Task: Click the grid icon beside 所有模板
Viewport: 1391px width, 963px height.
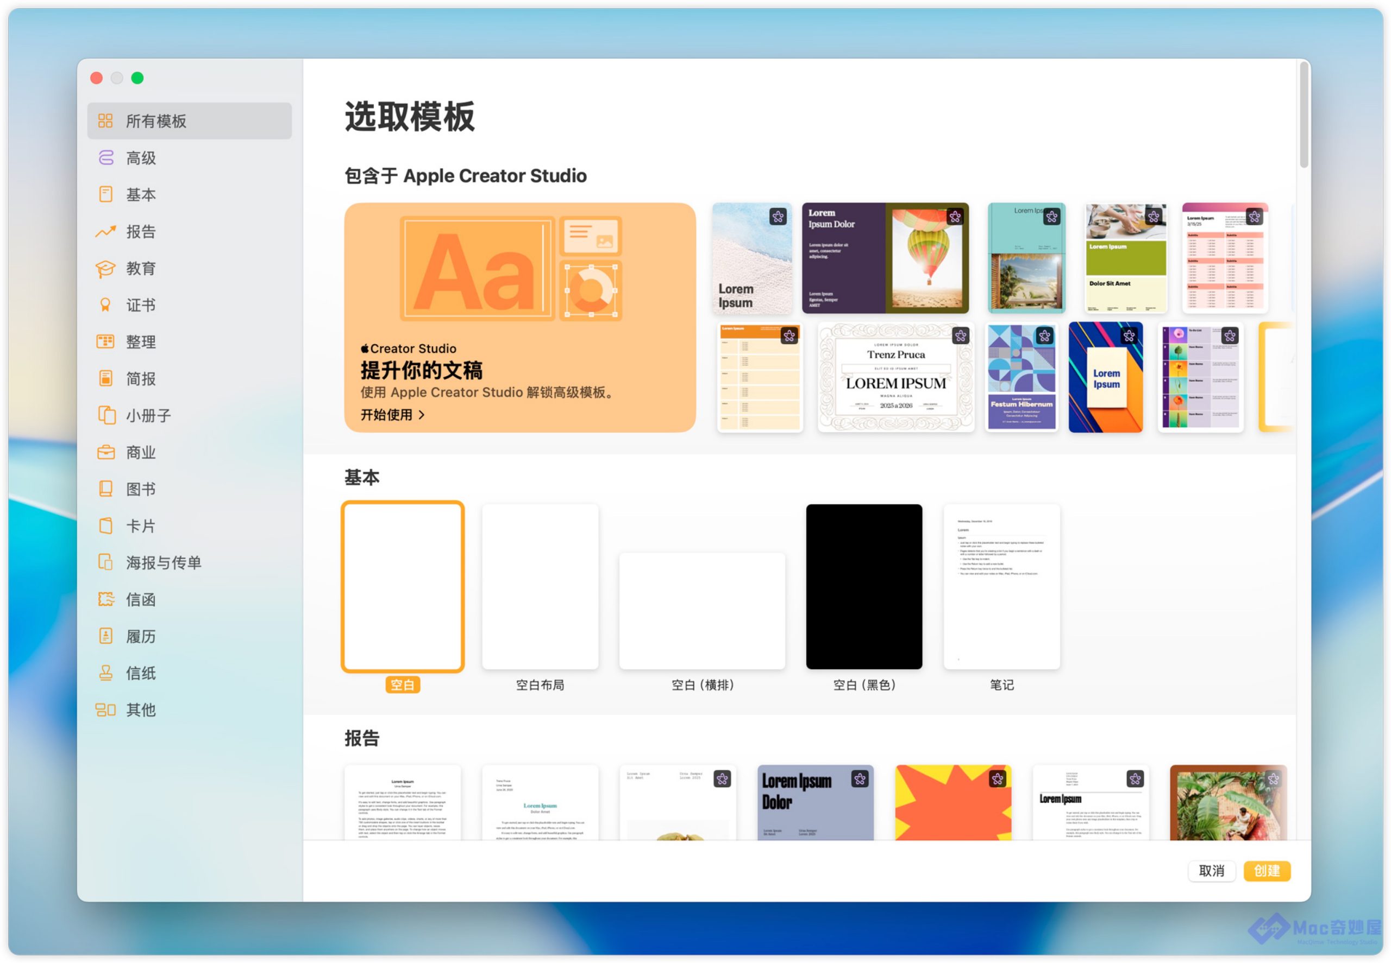Action: pyautogui.click(x=105, y=121)
